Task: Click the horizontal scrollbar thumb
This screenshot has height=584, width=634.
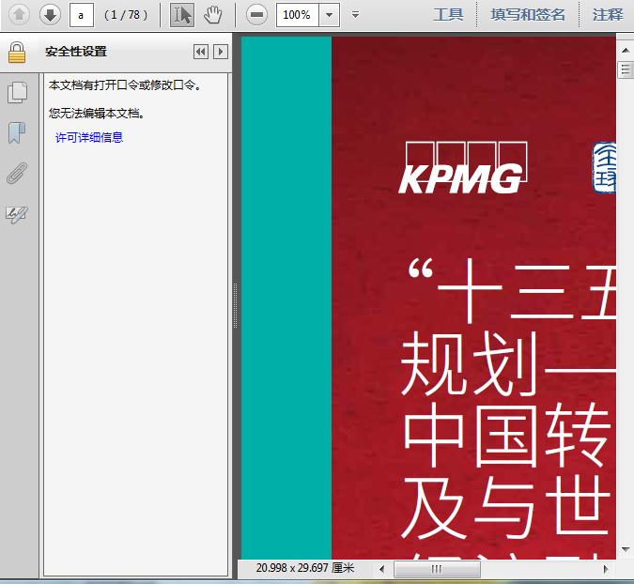Action: click(x=437, y=569)
